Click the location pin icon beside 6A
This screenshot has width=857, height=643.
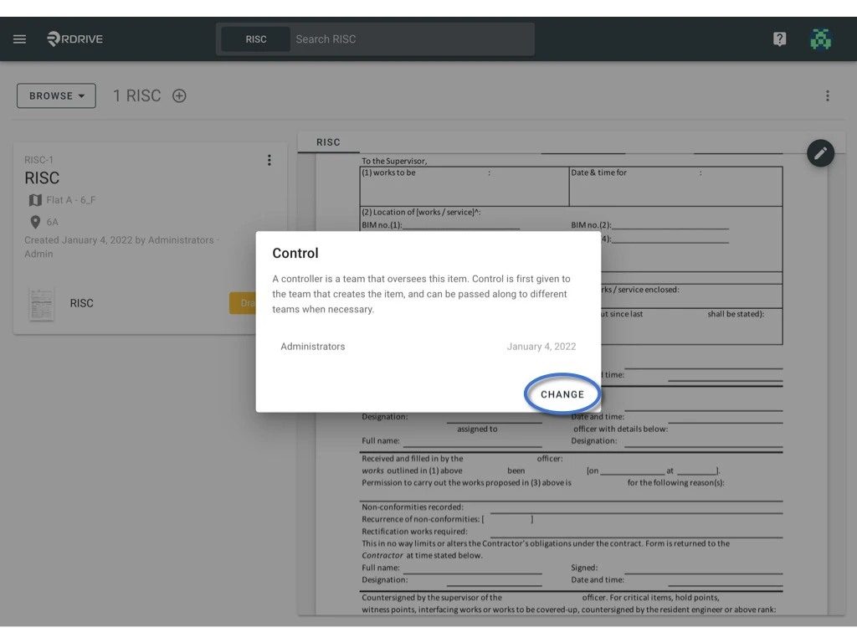(35, 222)
